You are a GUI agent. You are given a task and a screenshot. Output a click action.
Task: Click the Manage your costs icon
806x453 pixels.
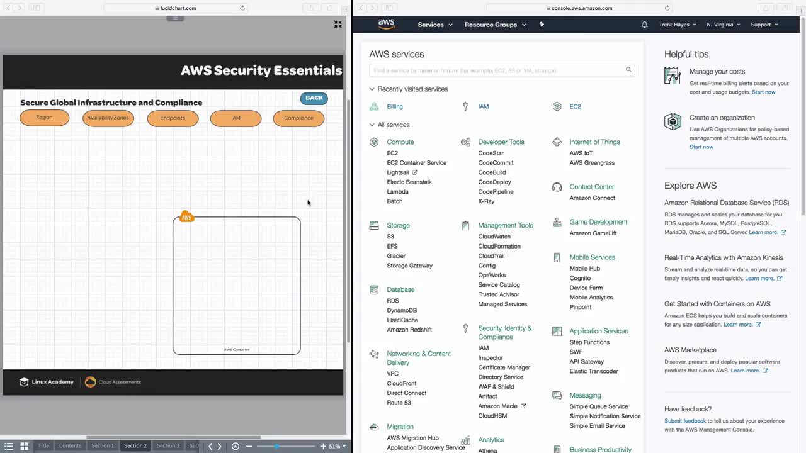click(x=673, y=75)
